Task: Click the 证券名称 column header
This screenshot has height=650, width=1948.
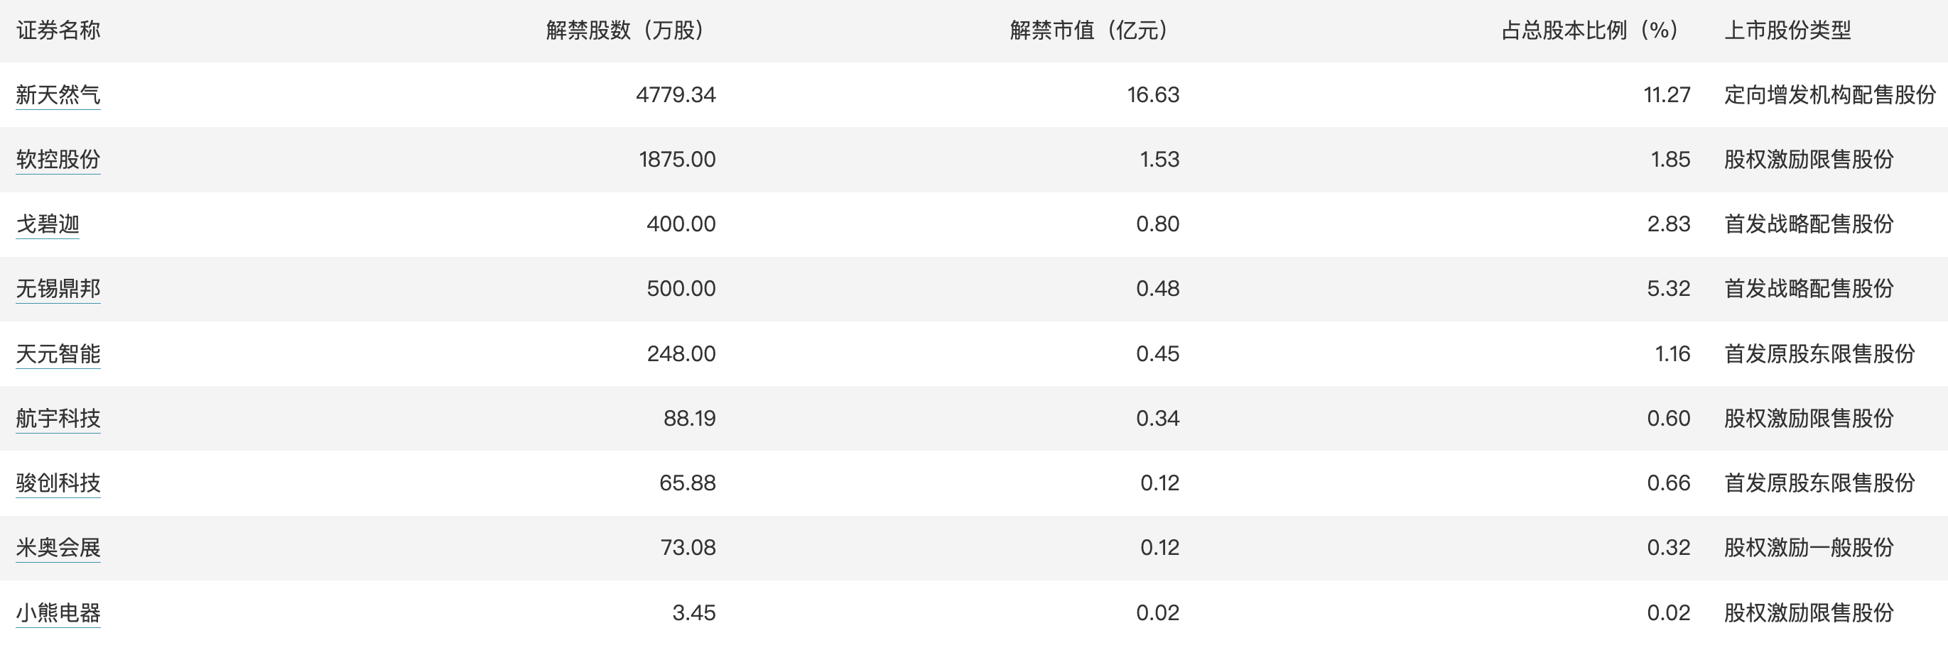Action: tap(58, 31)
